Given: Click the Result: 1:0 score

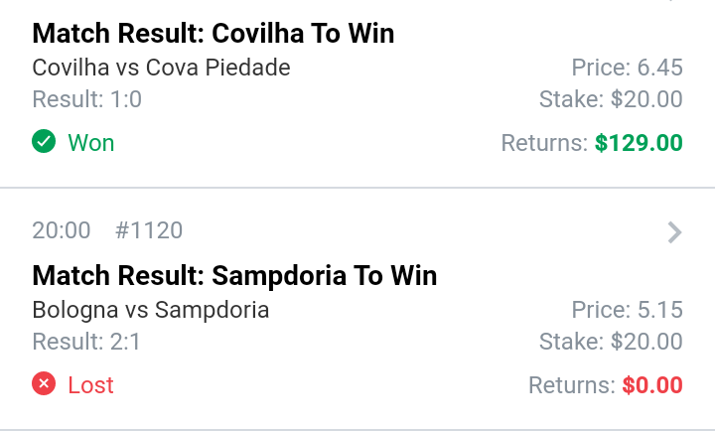Looking at the screenshot, I should tap(87, 99).
